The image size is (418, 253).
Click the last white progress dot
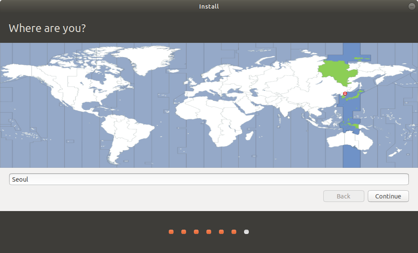pos(246,232)
